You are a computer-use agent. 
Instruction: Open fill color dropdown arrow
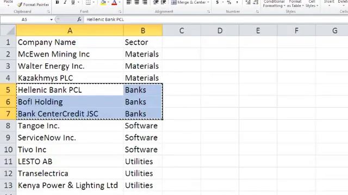pos(109,2)
